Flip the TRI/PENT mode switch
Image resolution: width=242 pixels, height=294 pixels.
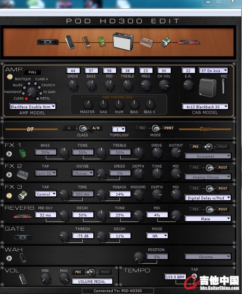click(x=156, y=128)
